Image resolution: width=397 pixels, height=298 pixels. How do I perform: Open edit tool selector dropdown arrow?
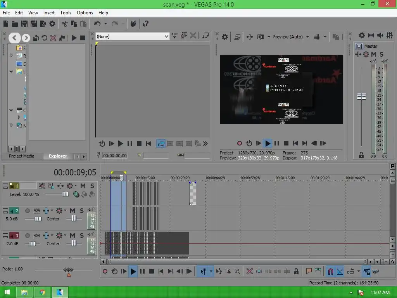[211, 271]
